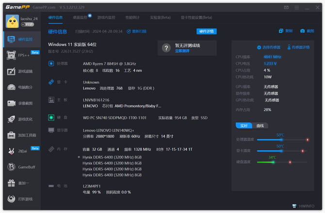Open the mail message icon in title bar
325x213 pixels.
286,8
